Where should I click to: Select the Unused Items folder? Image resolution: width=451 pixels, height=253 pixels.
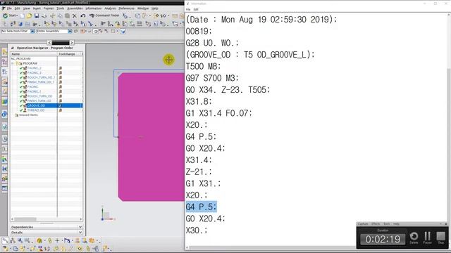click(x=28, y=115)
